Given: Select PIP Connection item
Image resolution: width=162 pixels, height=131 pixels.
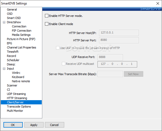Looking at the screenshot, I should 22,31.
